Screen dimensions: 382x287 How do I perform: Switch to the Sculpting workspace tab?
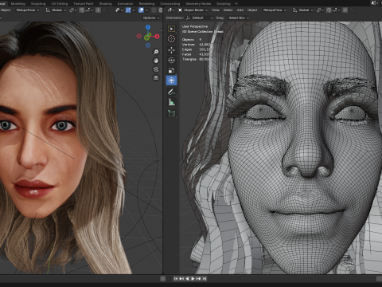pyautogui.click(x=38, y=4)
